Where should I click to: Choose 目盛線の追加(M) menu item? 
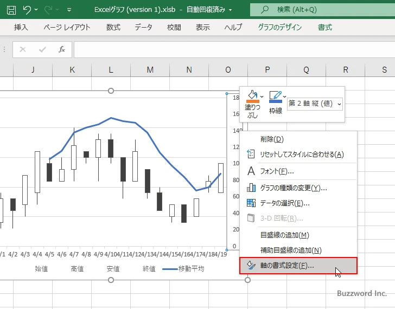coord(298,235)
